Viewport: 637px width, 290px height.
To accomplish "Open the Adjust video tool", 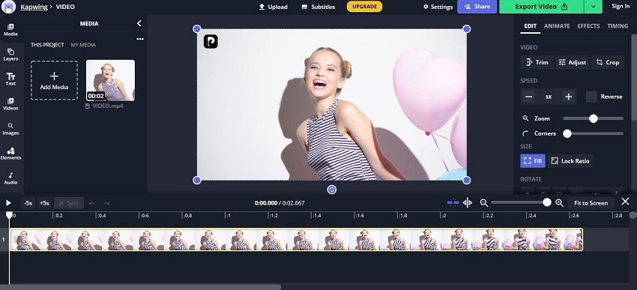I will click(x=572, y=62).
